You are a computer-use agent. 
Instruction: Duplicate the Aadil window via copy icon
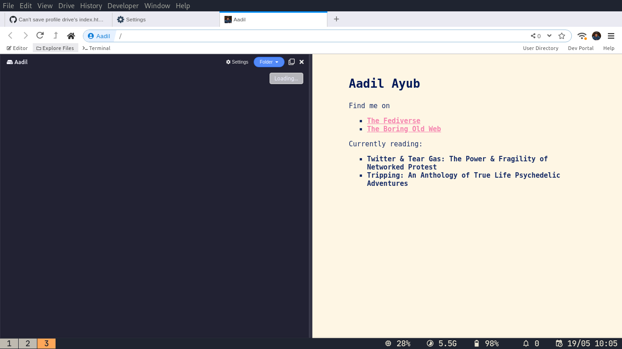(x=291, y=62)
